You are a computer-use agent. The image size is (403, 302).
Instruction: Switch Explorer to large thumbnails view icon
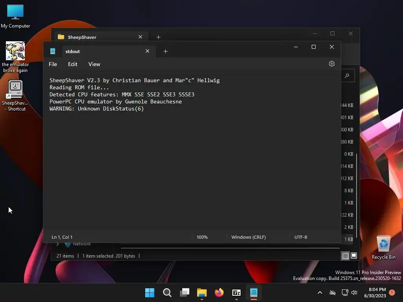354,256
